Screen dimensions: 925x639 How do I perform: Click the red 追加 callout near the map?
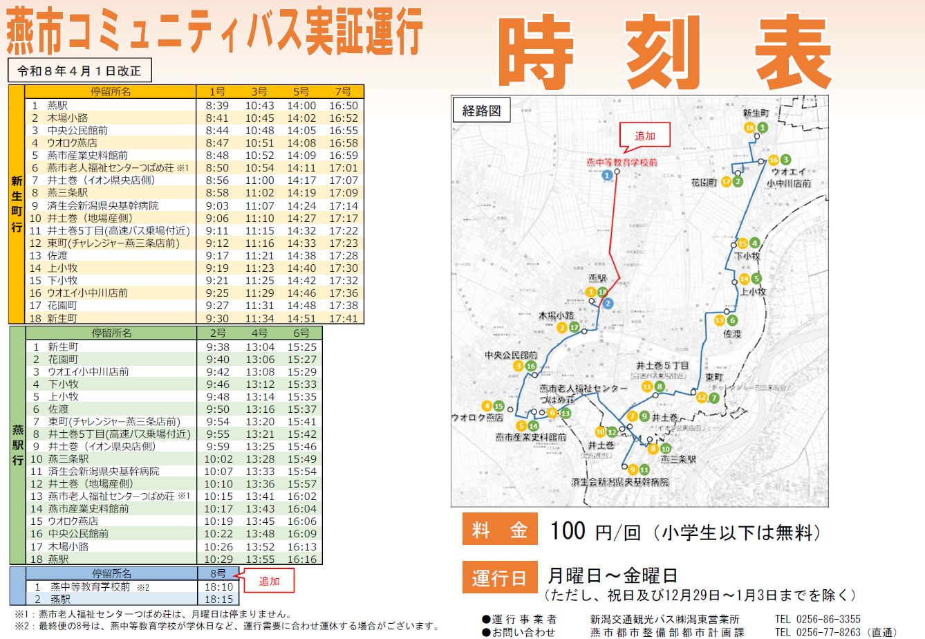646,136
